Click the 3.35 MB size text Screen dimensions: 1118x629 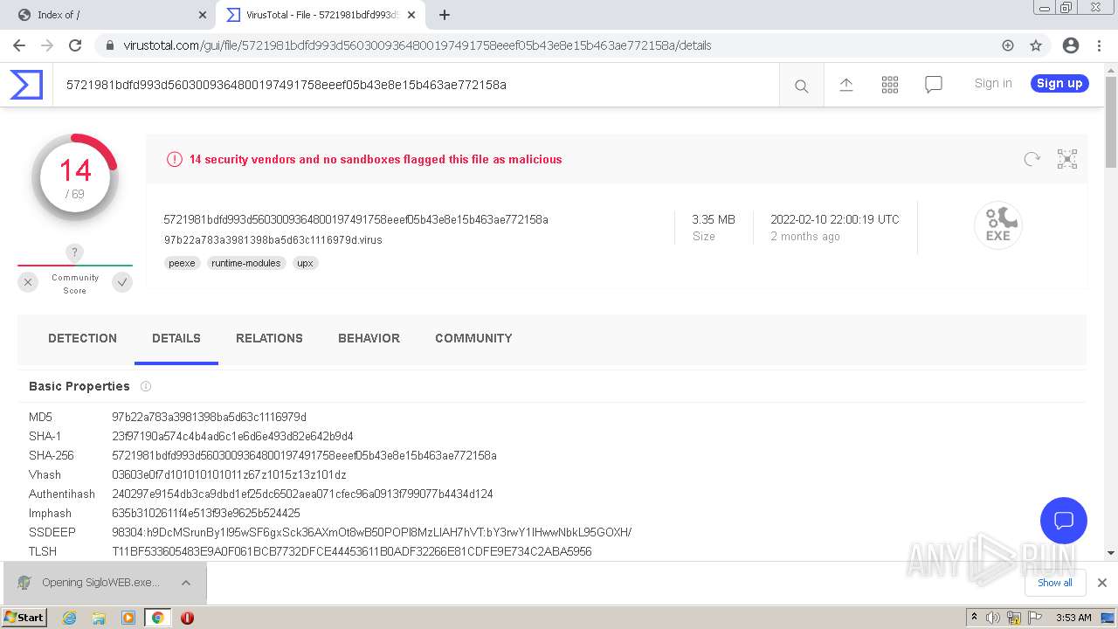[x=714, y=219]
